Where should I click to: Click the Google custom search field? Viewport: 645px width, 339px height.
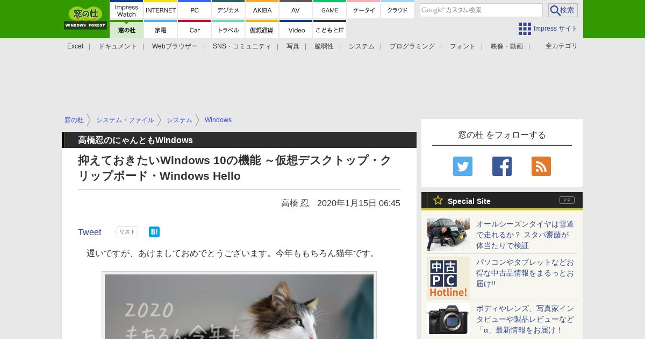point(481,10)
